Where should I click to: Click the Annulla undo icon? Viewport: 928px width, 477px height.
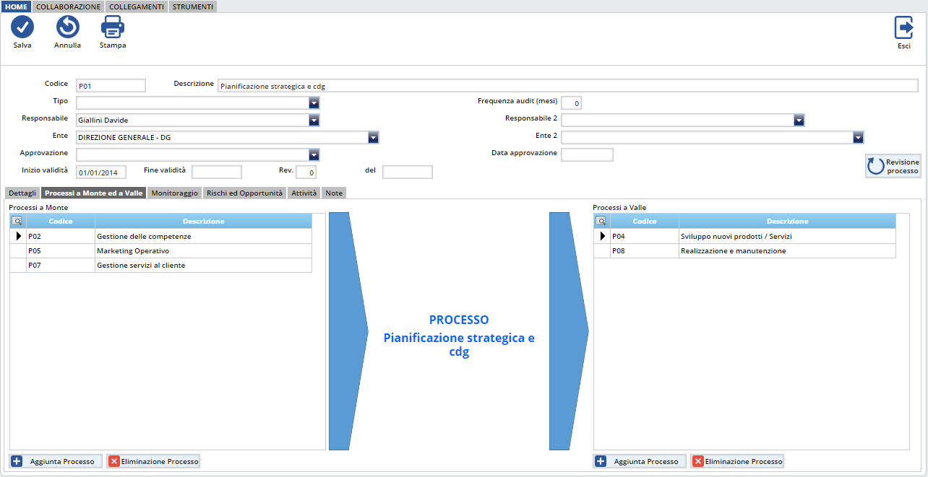click(x=67, y=27)
